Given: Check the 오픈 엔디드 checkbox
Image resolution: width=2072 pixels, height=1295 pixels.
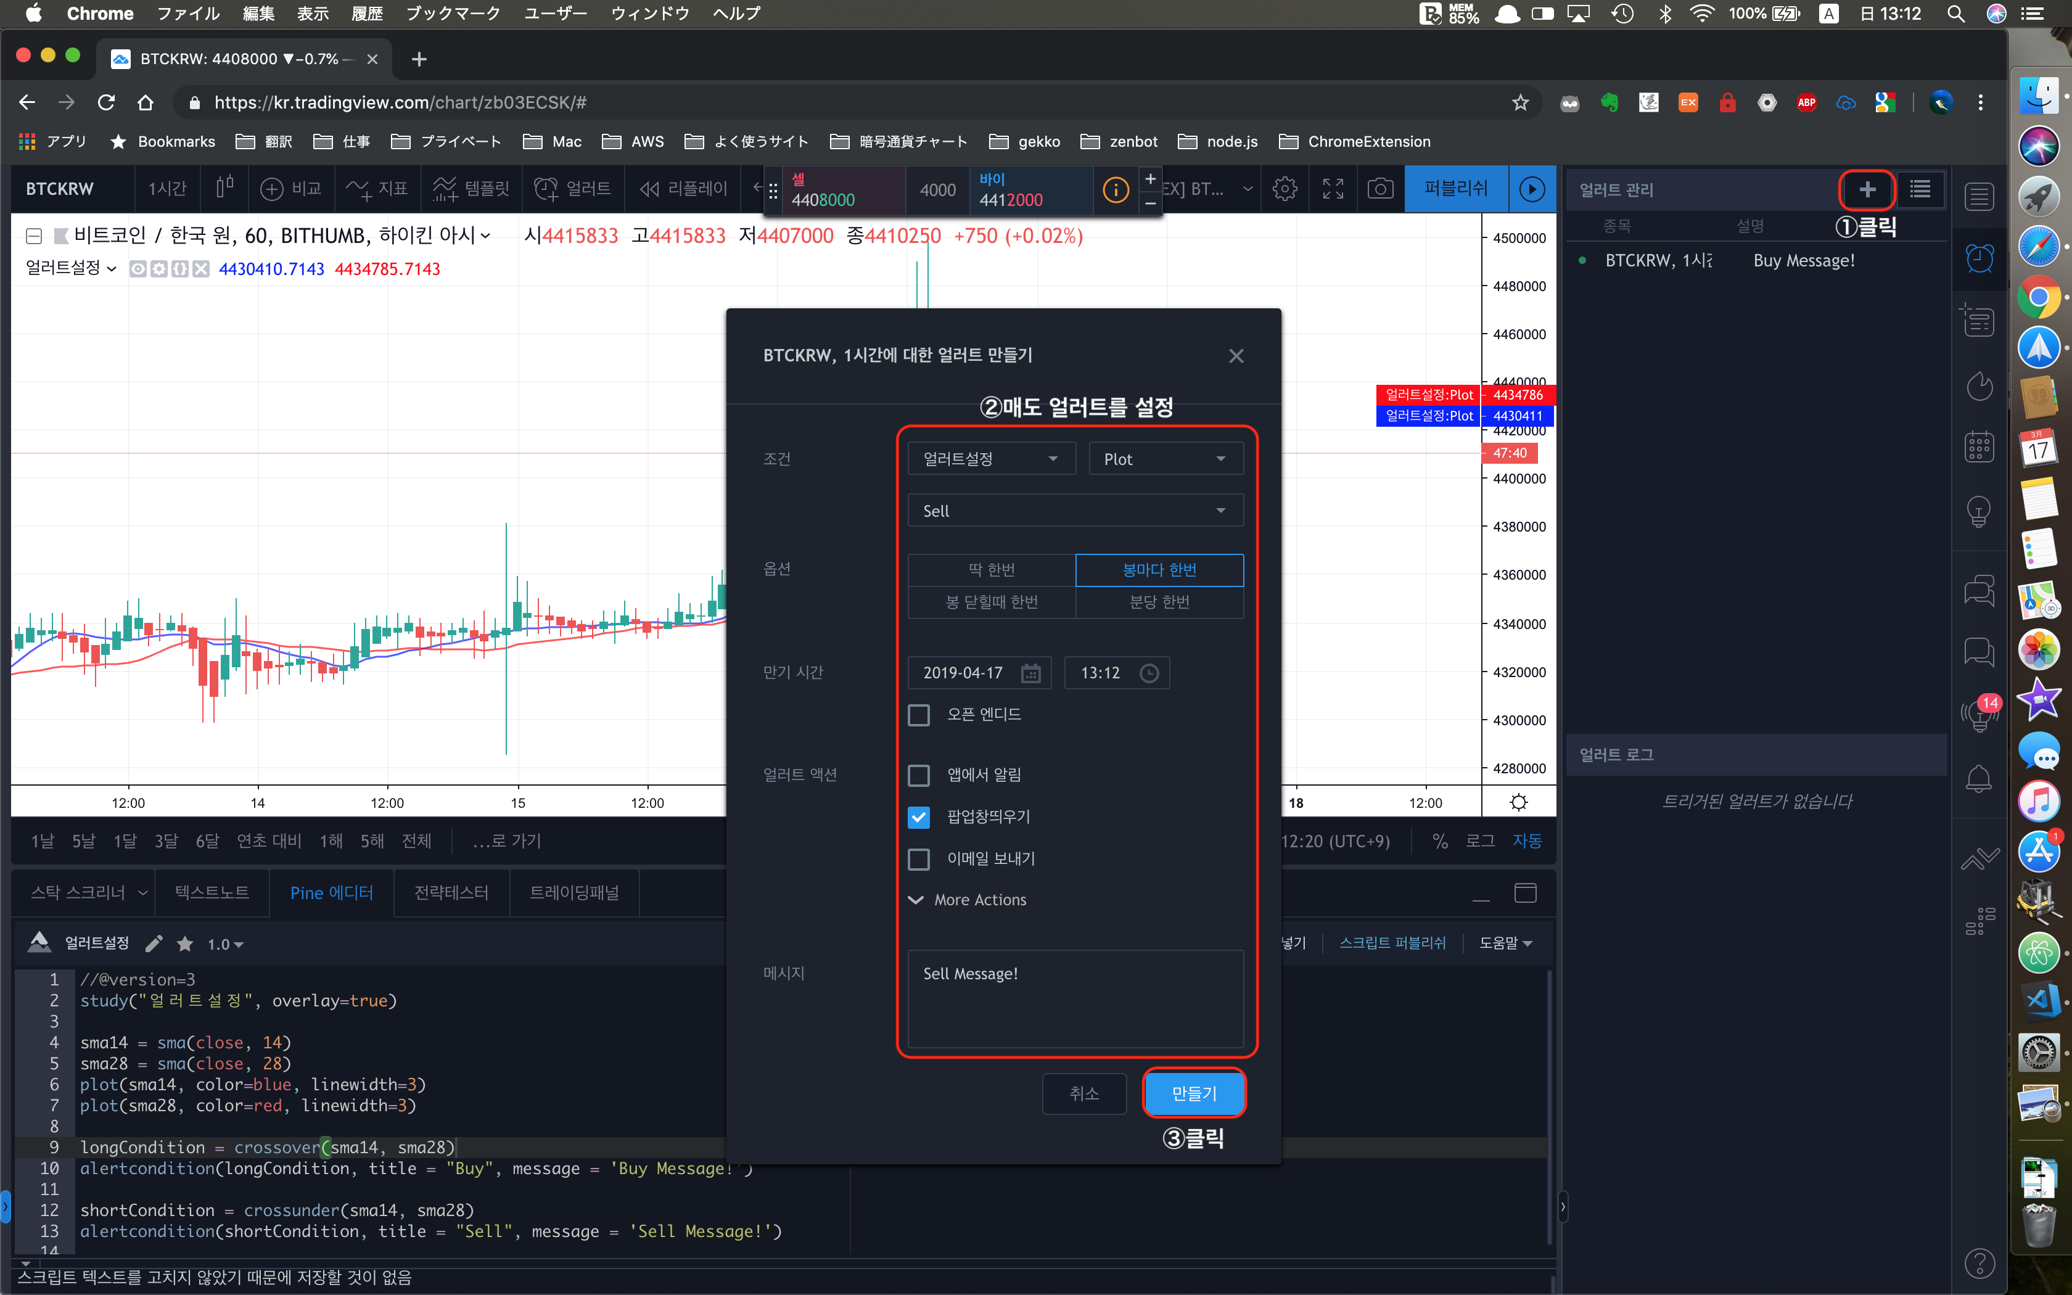Looking at the screenshot, I should (919, 714).
